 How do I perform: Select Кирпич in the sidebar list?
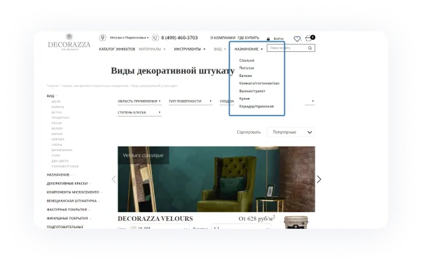point(57,139)
